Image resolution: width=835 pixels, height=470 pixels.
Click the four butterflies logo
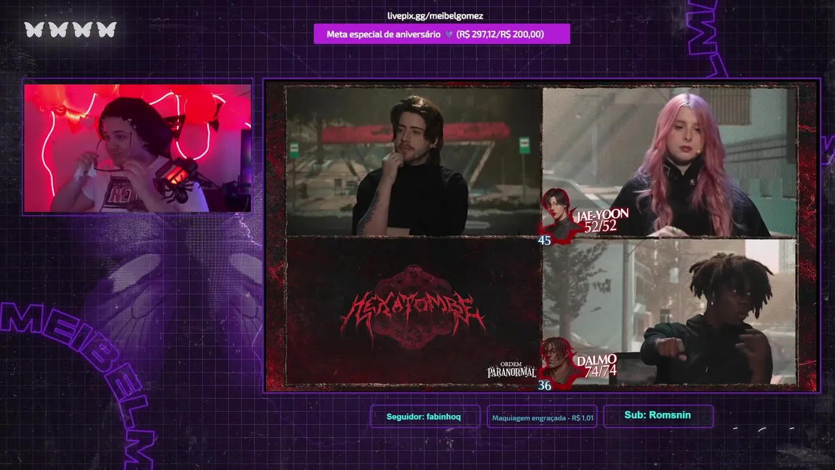(70, 29)
